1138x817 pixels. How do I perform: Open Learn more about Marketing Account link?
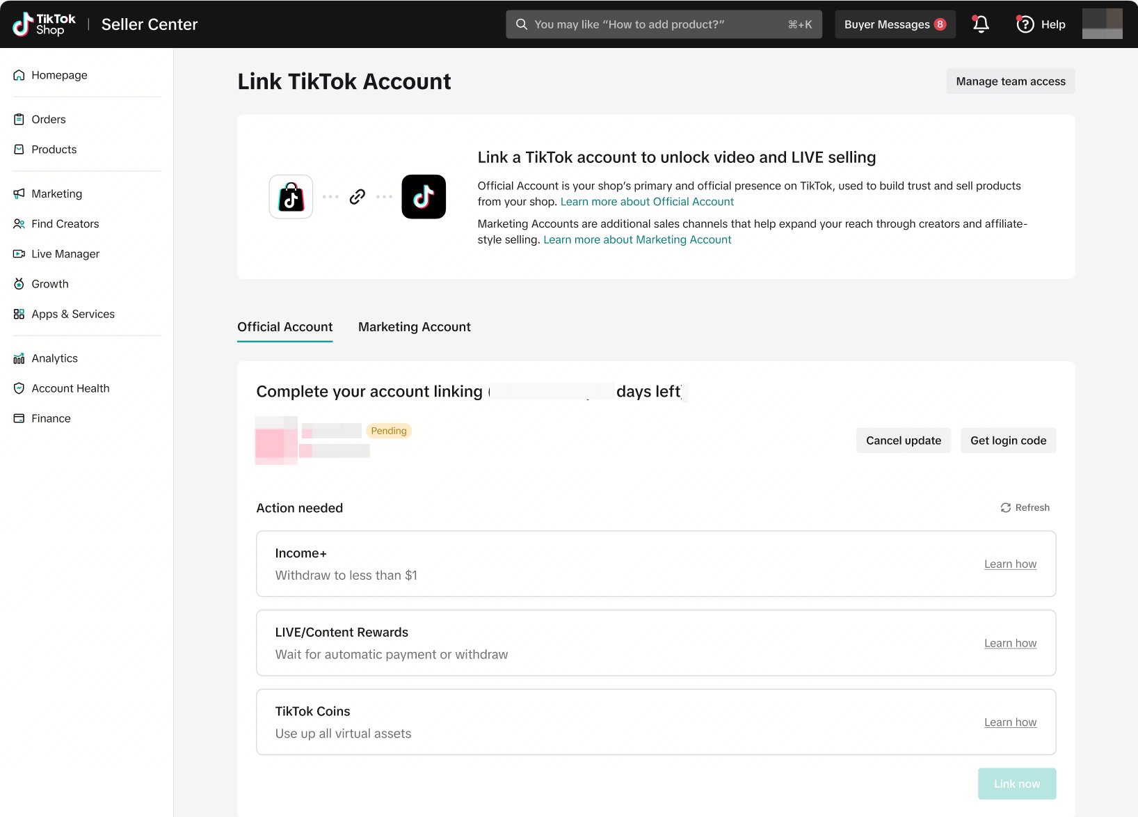[x=637, y=240]
